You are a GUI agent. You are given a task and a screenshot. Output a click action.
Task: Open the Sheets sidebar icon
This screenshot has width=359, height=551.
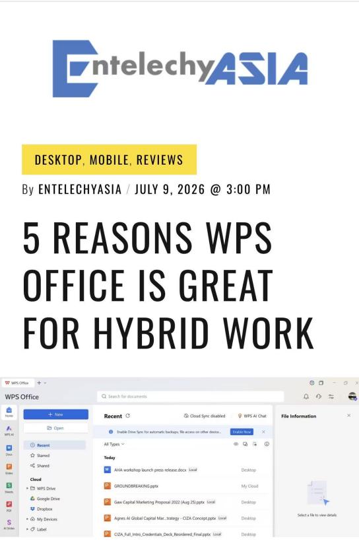(9, 487)
